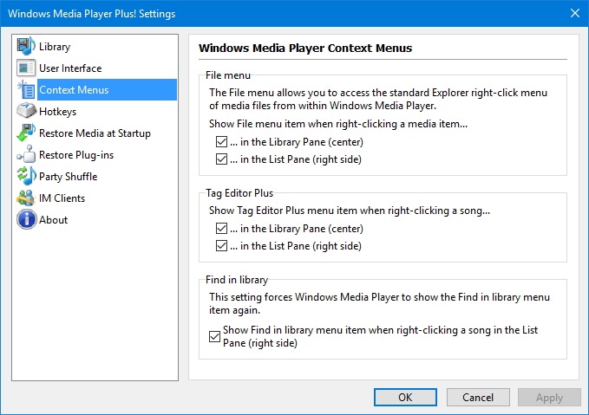Click the Windows Media Player Context Menus heading

point(305,48)
